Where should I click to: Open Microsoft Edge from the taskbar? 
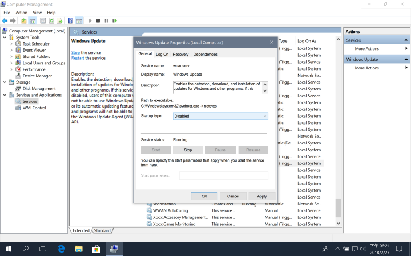tap(61, 249)
